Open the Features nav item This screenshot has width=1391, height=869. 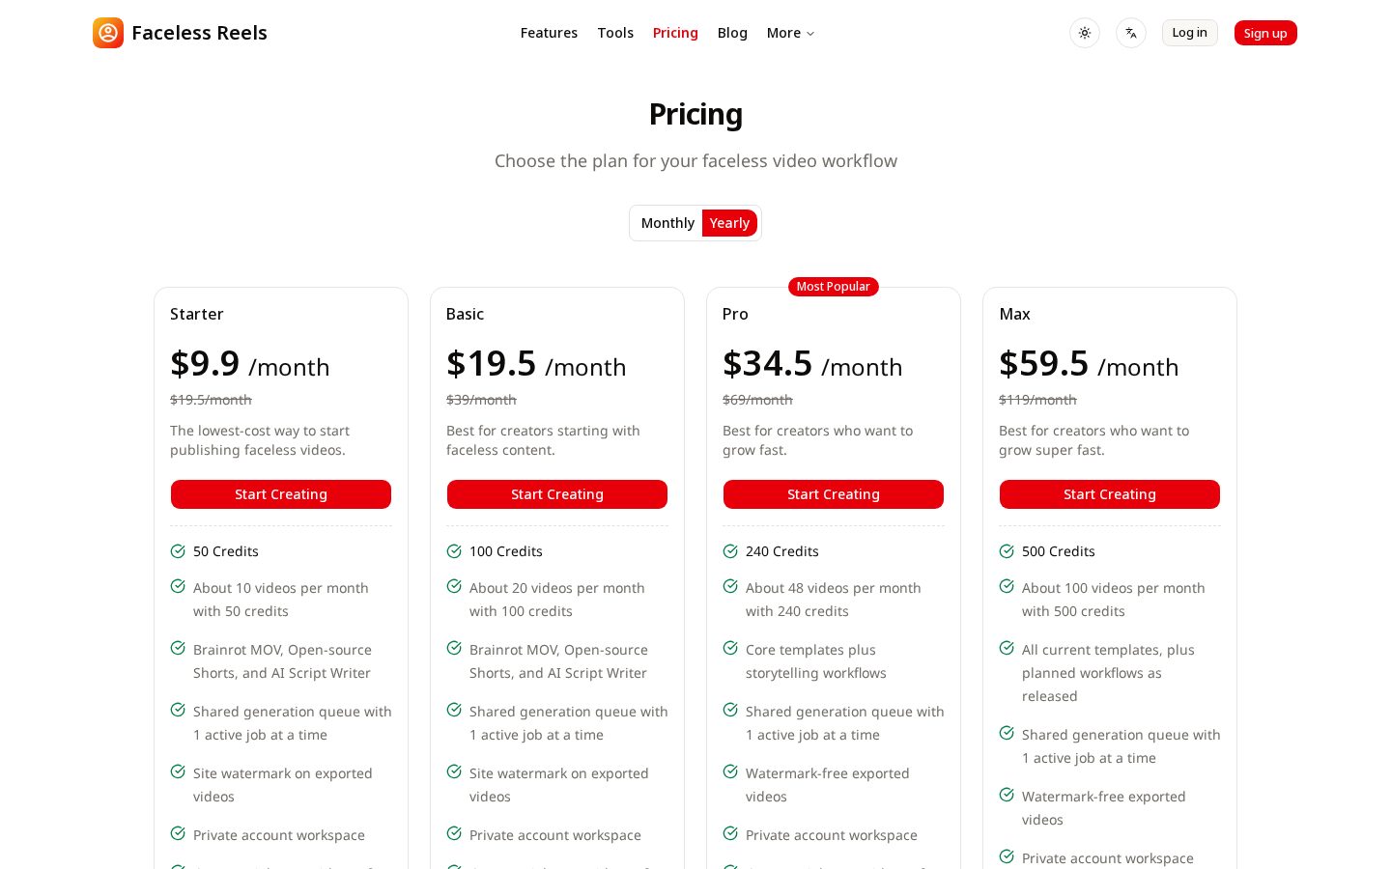tap(549, 33)
